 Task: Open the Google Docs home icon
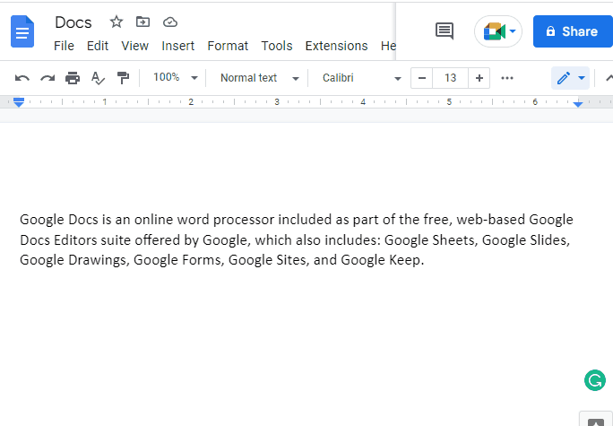[x=22, y=31]
